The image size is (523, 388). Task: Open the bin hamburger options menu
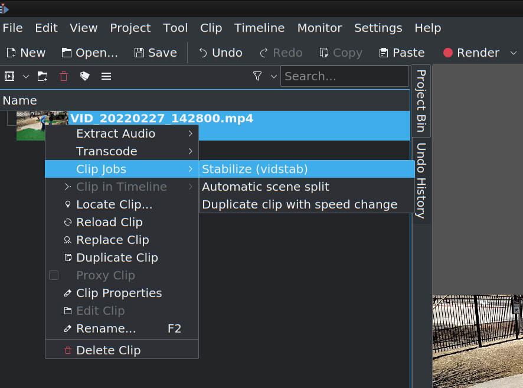pyautogui.click(x=106, y=76)
